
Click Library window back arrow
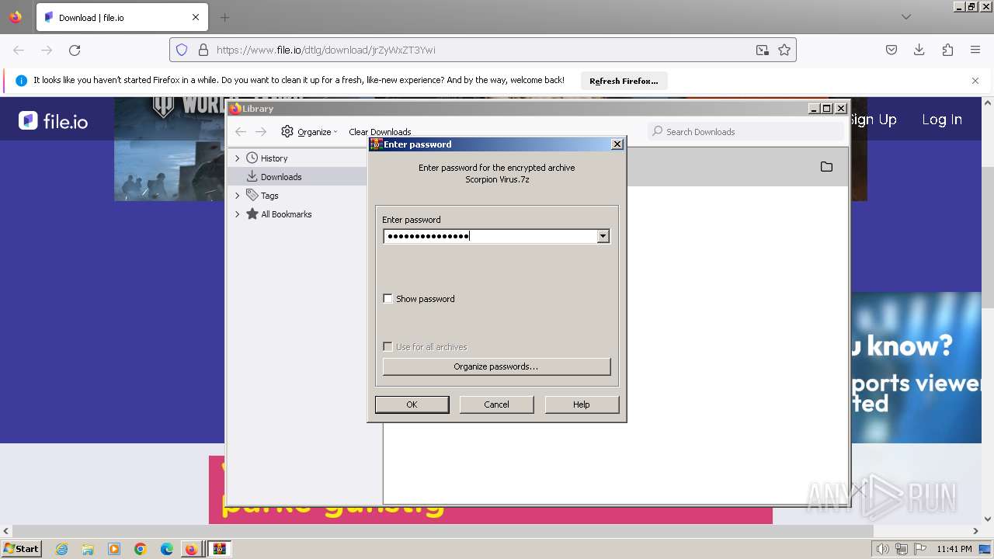tap(241, 132)
